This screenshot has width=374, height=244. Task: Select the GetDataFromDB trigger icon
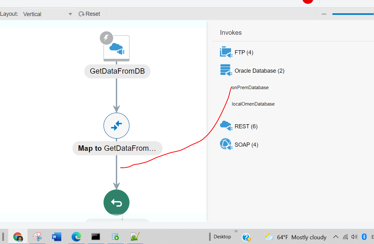116,47
